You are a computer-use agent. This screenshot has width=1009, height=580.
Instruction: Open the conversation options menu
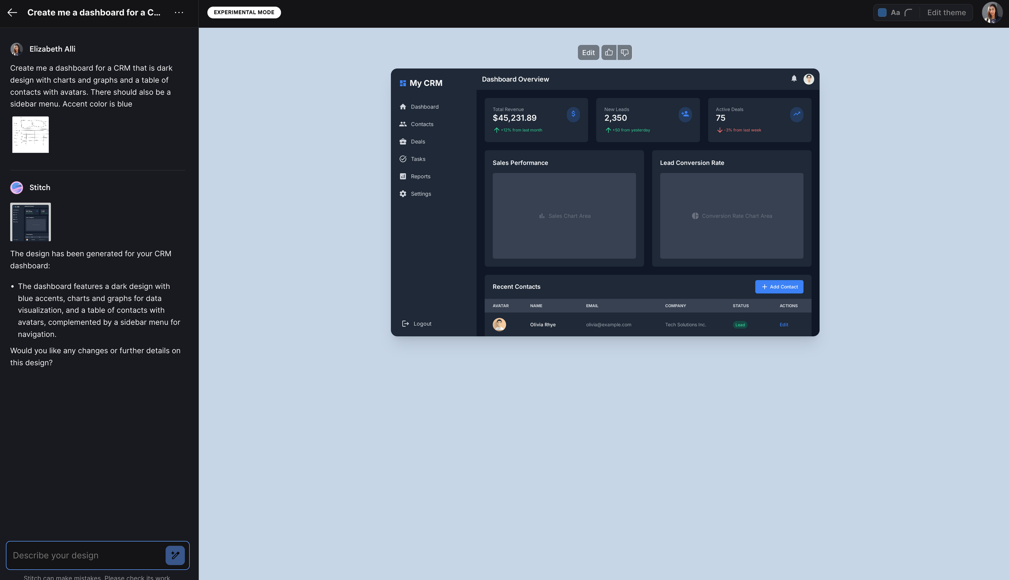[179, 12]
